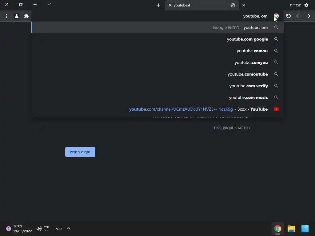Open the tab search chevron

click(49, 4)
